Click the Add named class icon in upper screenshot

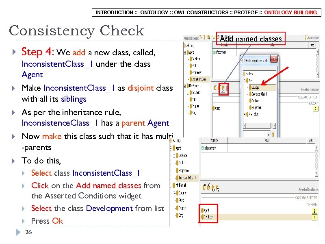pos(223,88)
